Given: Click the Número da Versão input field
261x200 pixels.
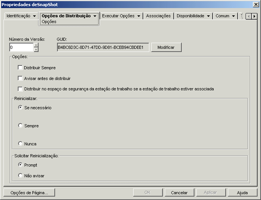Looking at the screenshot, I should tap(22, 47).
